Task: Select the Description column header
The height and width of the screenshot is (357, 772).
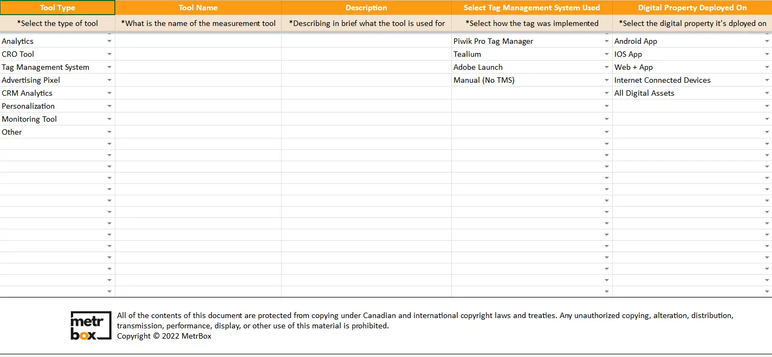Action: tap(366, 8)
